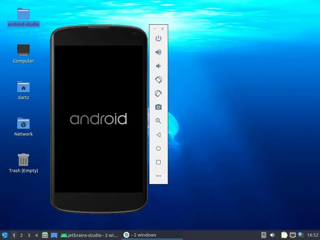Select the Trash (Empty) desktop icon
The height and width of the screenshot is (240, 320).
[23, 163]
